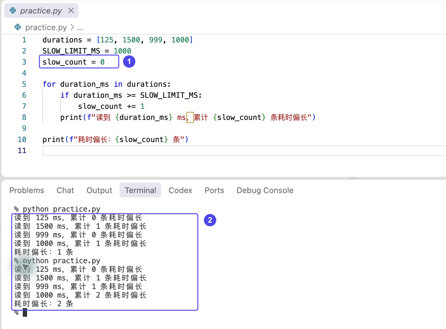Image resolution: width=446 pixels, height=329 pixels.
Task: Click the terminal prompt cursor block
Action: (25, 312)
